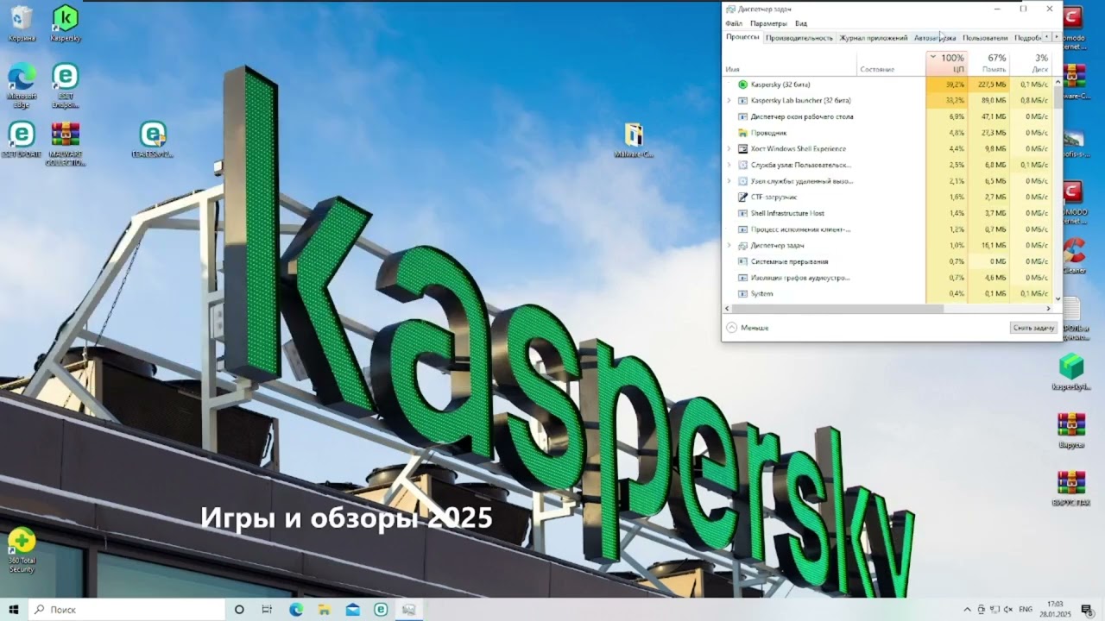Open notification center icon in tray
1105x621 pixels.
pos(1087,610)
